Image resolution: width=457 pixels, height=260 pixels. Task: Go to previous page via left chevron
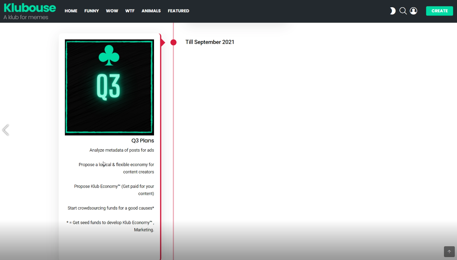pos(5,130)
